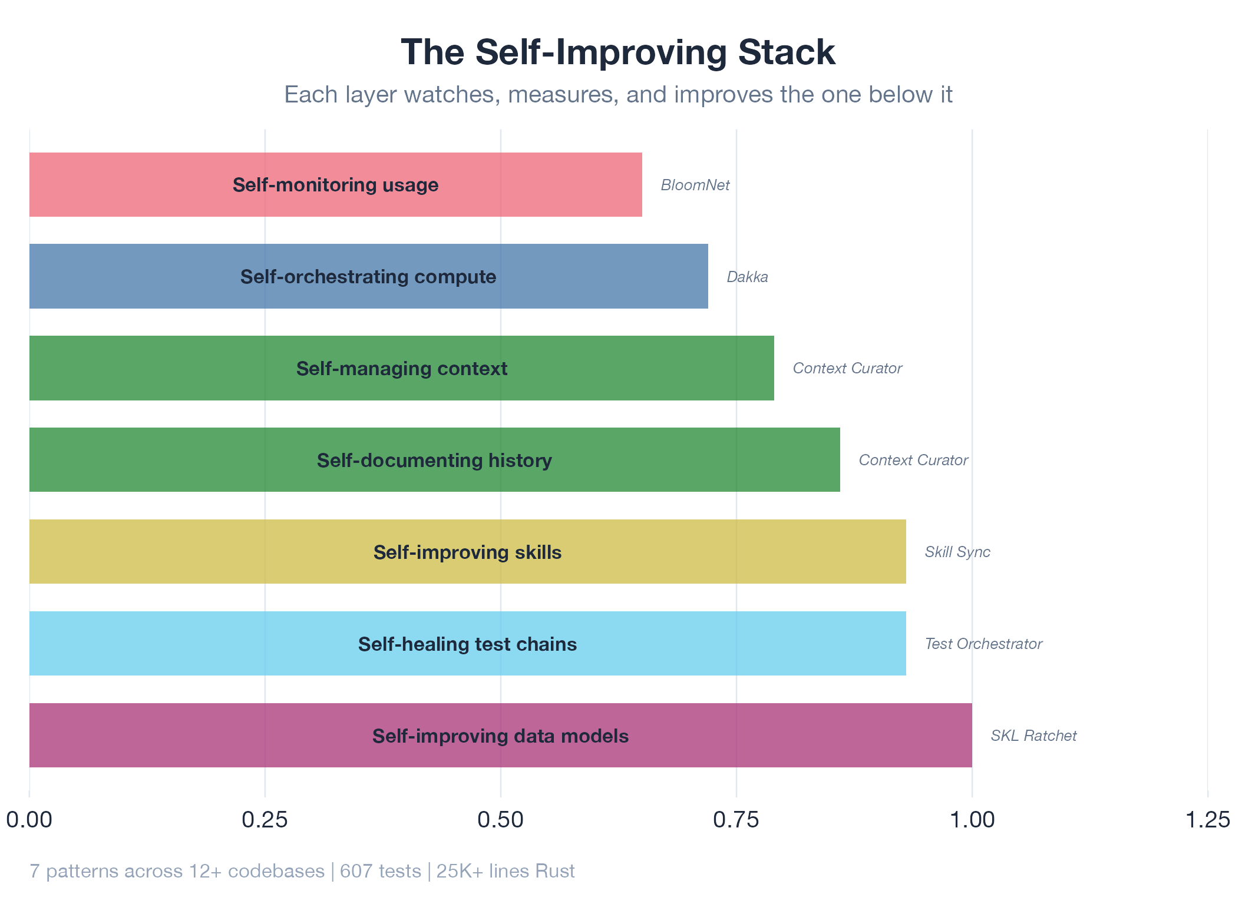
Task: Select the subtitle about each layer
Action: pos(618,94)
